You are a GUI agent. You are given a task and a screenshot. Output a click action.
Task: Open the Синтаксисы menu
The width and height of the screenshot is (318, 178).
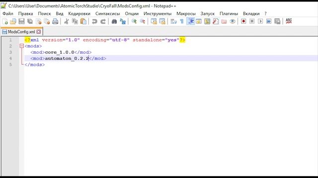click(x=108, y=13)
